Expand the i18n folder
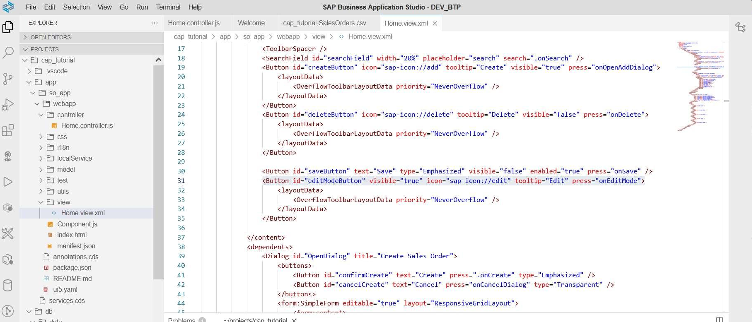Viewport: 752px width, 322px height. click(x=63, y=148)
